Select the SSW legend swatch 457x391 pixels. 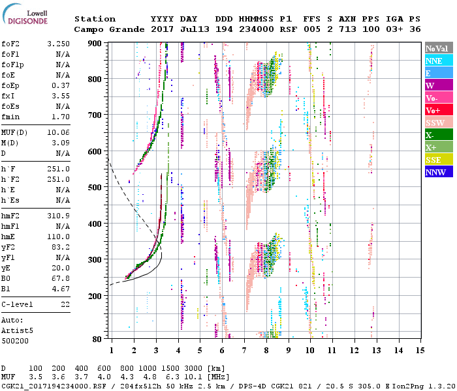tap(439, 123)
